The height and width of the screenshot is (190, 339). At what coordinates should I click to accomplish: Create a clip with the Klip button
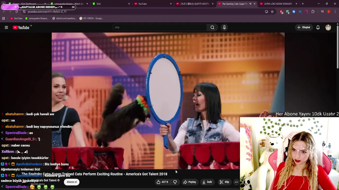coord(224,182)
